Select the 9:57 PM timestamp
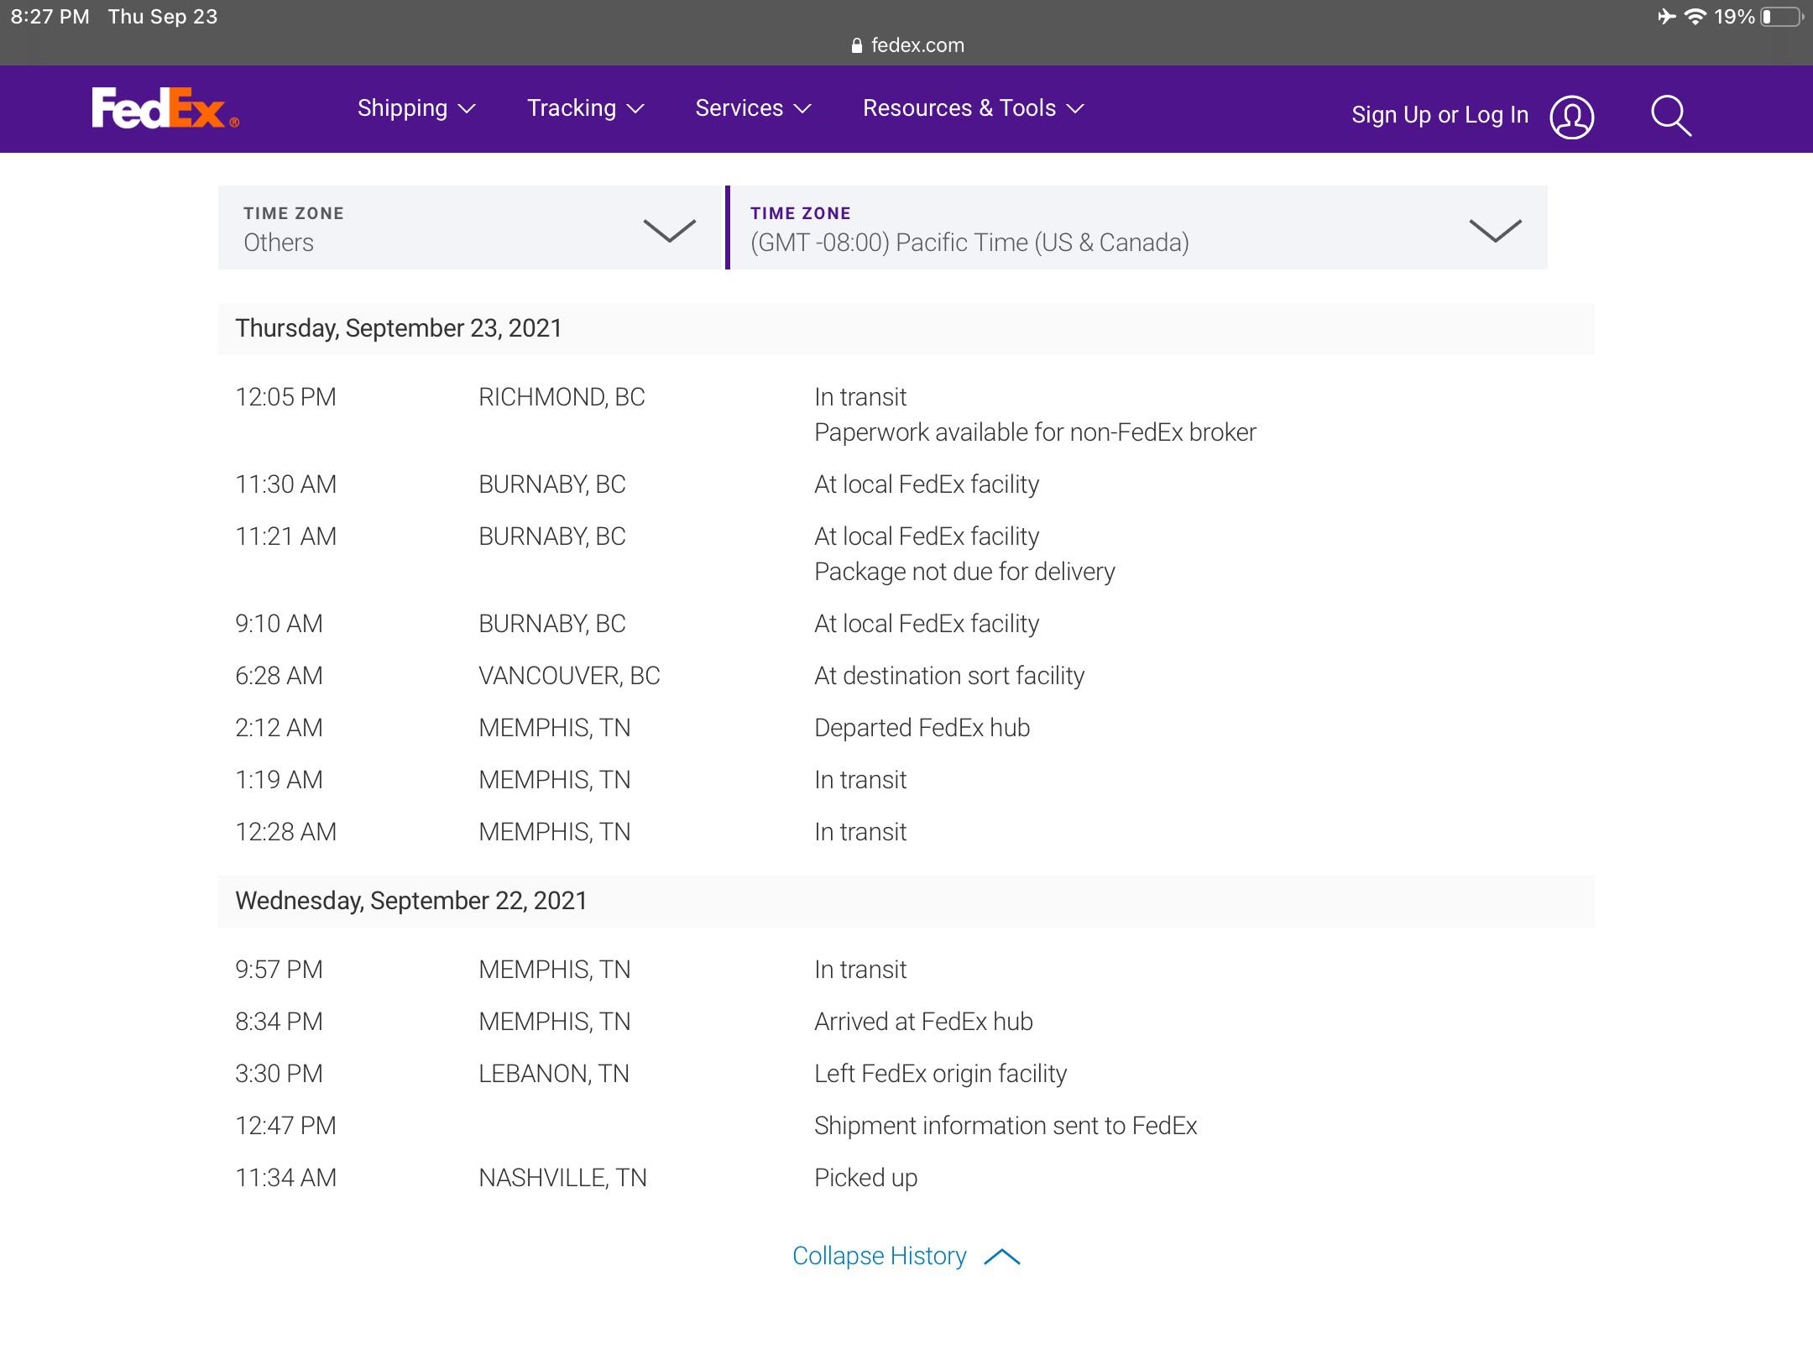 (x=279, y=970)
